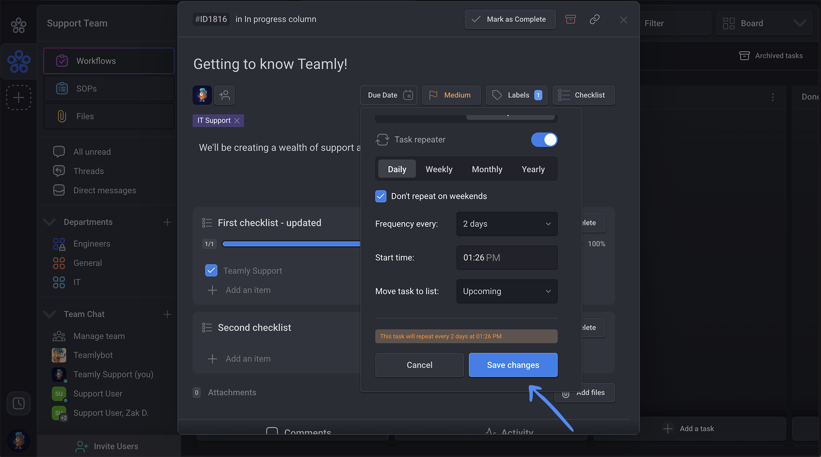Click Cancel in the repeater panel
Screen dimensions: 821x457
coord(419,365)
